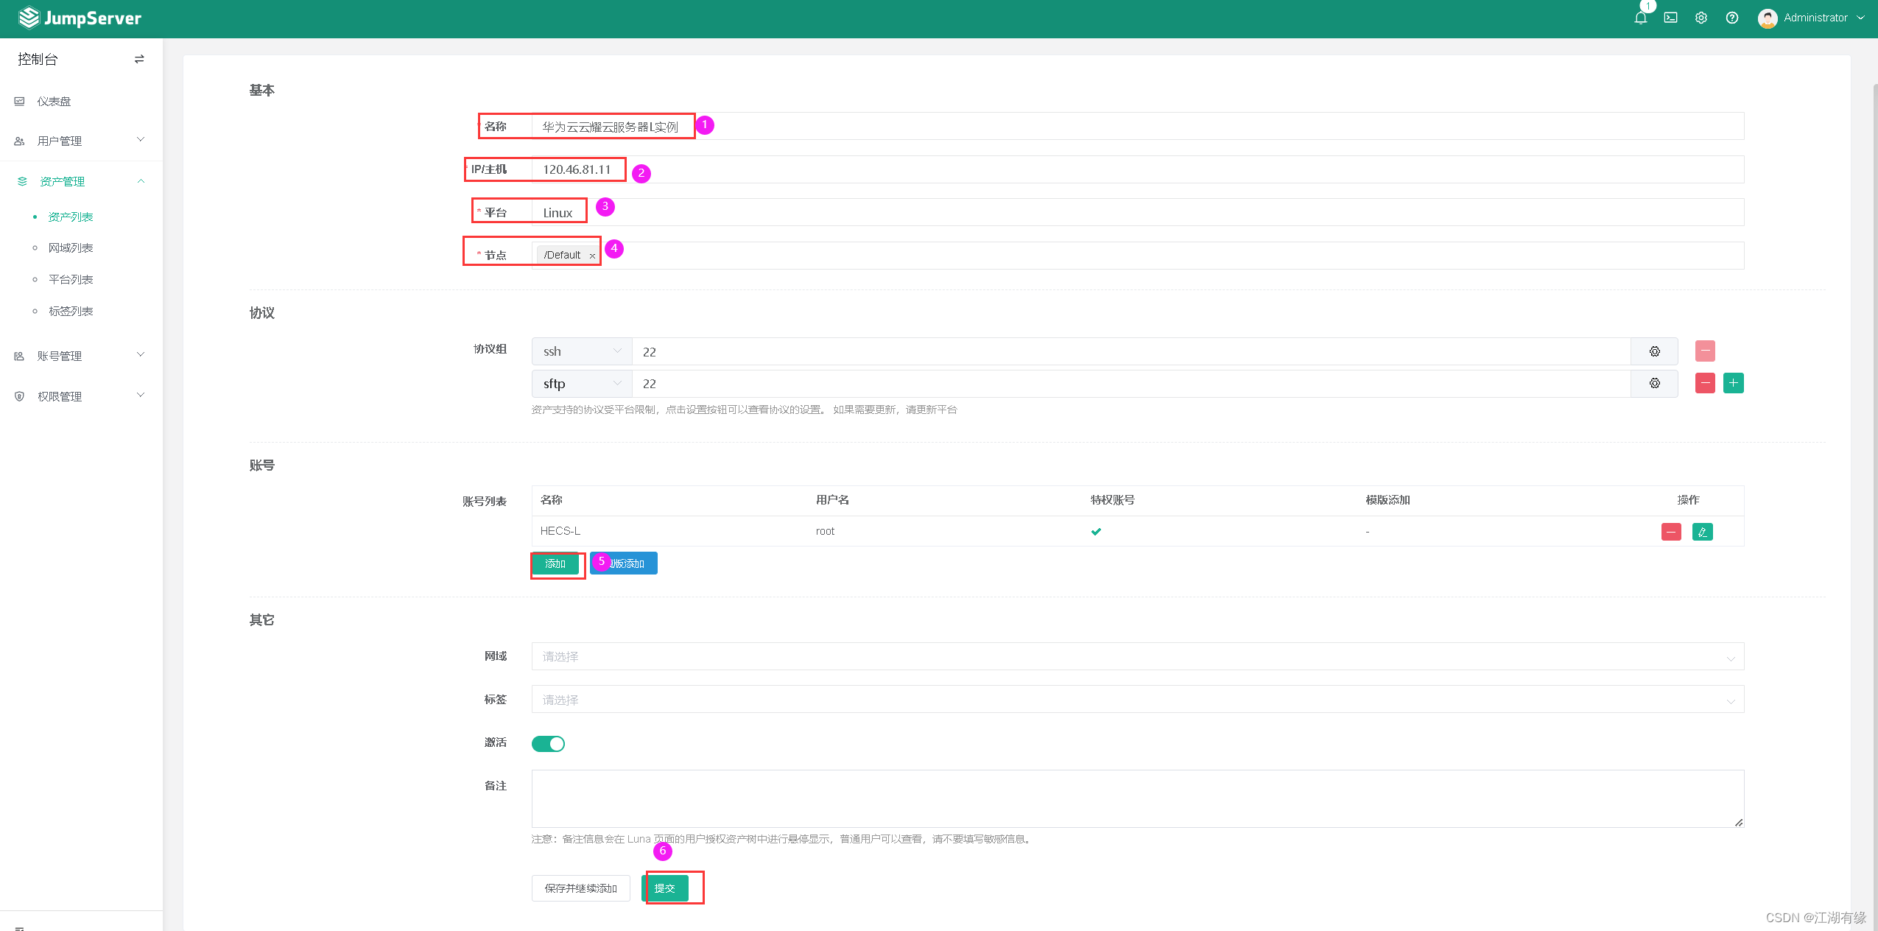Open the 网域 select dropdown
Screen dimensions: 1878x931
1137,656
